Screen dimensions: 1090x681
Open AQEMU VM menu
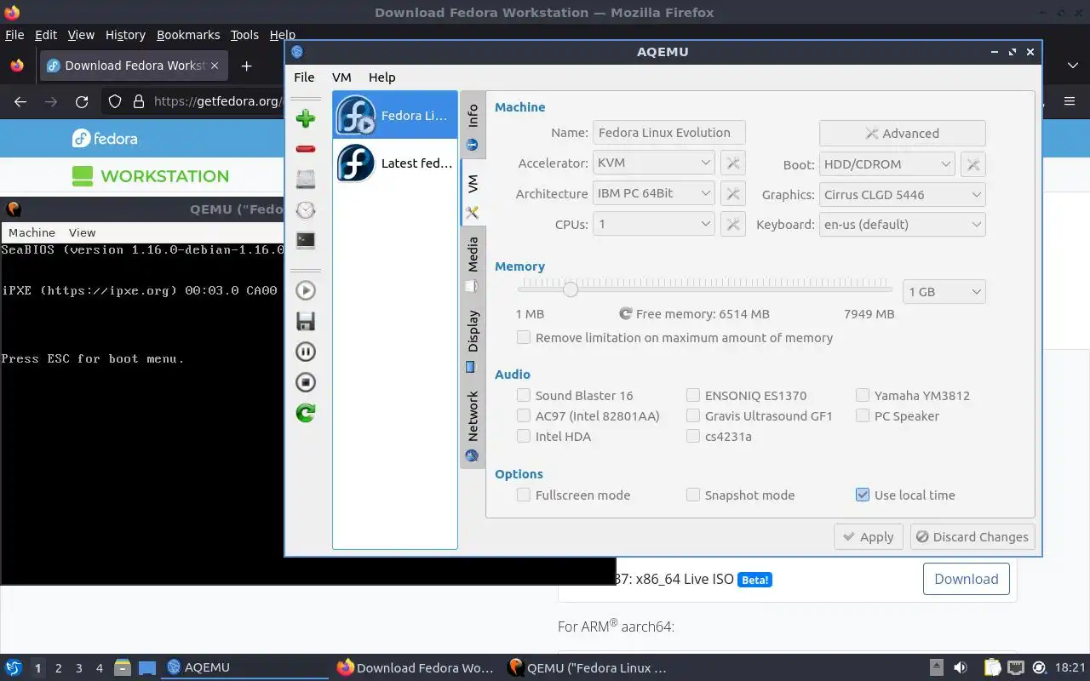(x=341, y=77)
